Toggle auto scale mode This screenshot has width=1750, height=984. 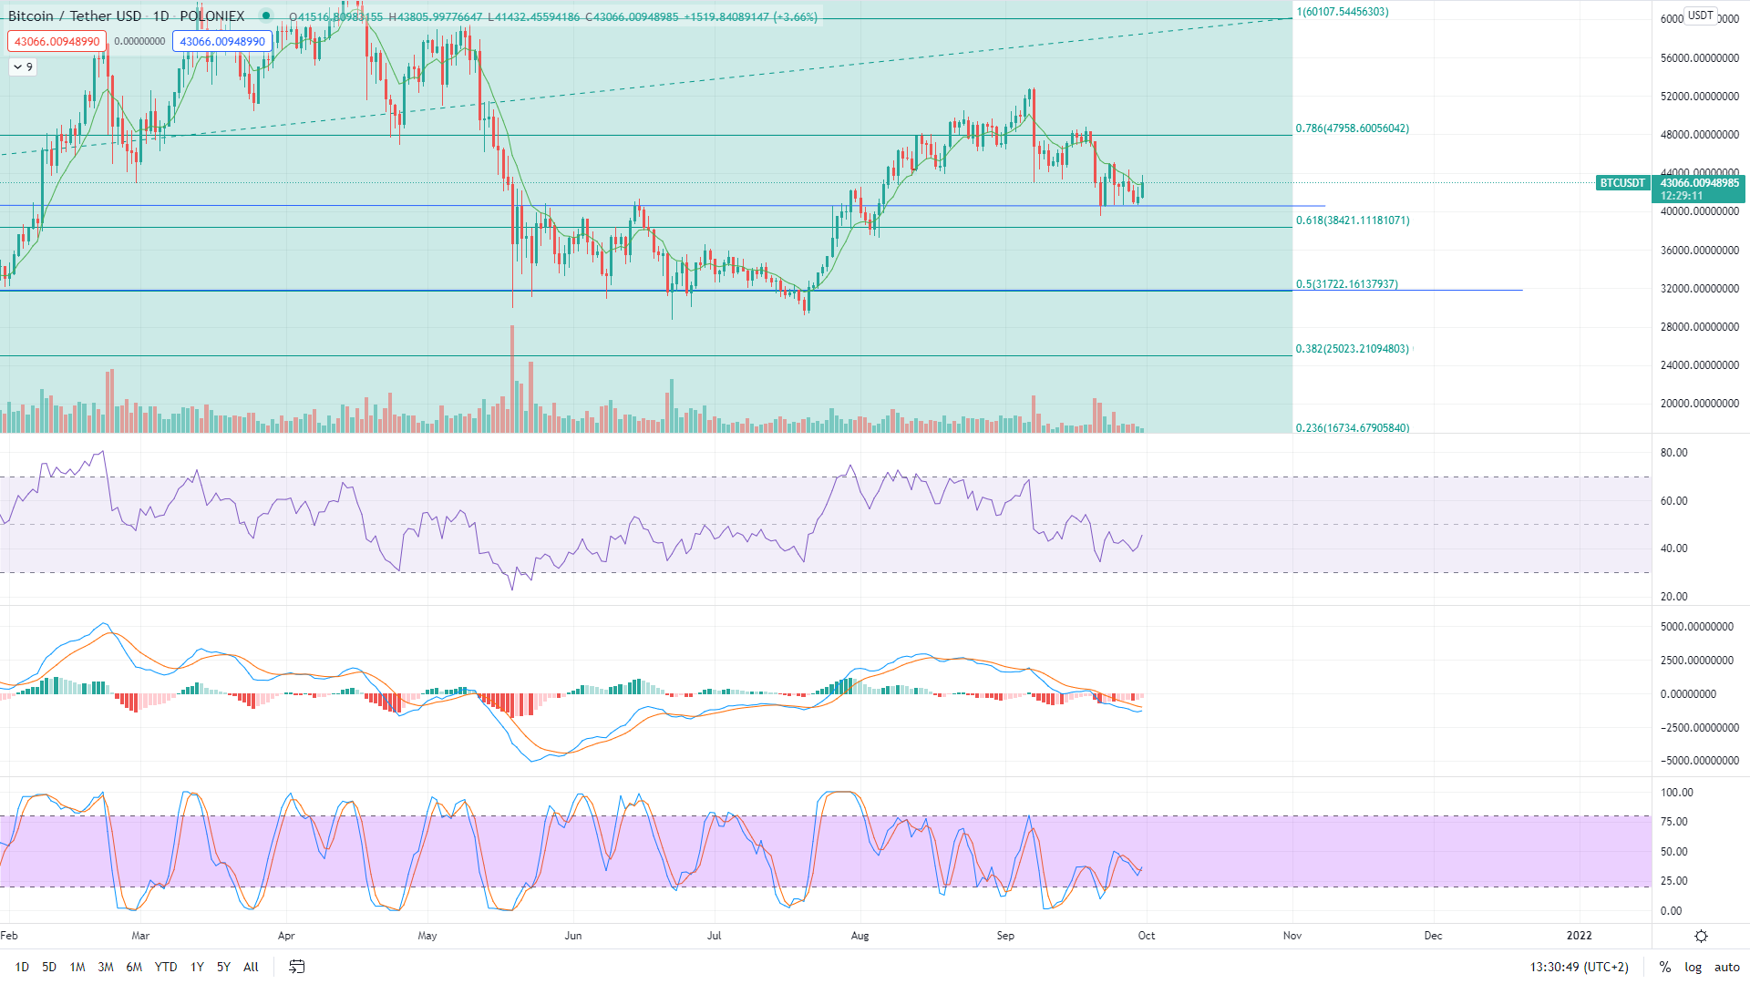point(1726,967)
